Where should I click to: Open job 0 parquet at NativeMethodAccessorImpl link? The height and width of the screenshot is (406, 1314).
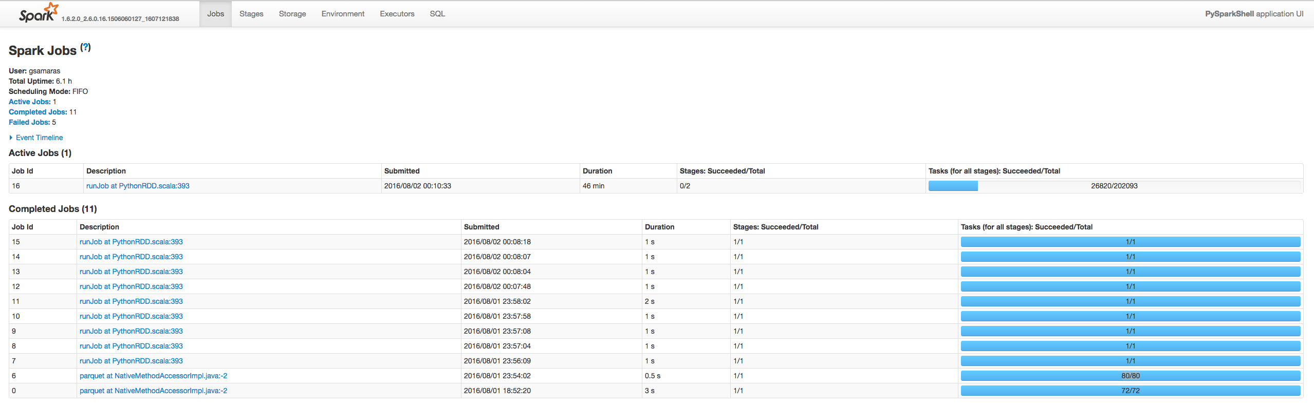click(153, 391)
